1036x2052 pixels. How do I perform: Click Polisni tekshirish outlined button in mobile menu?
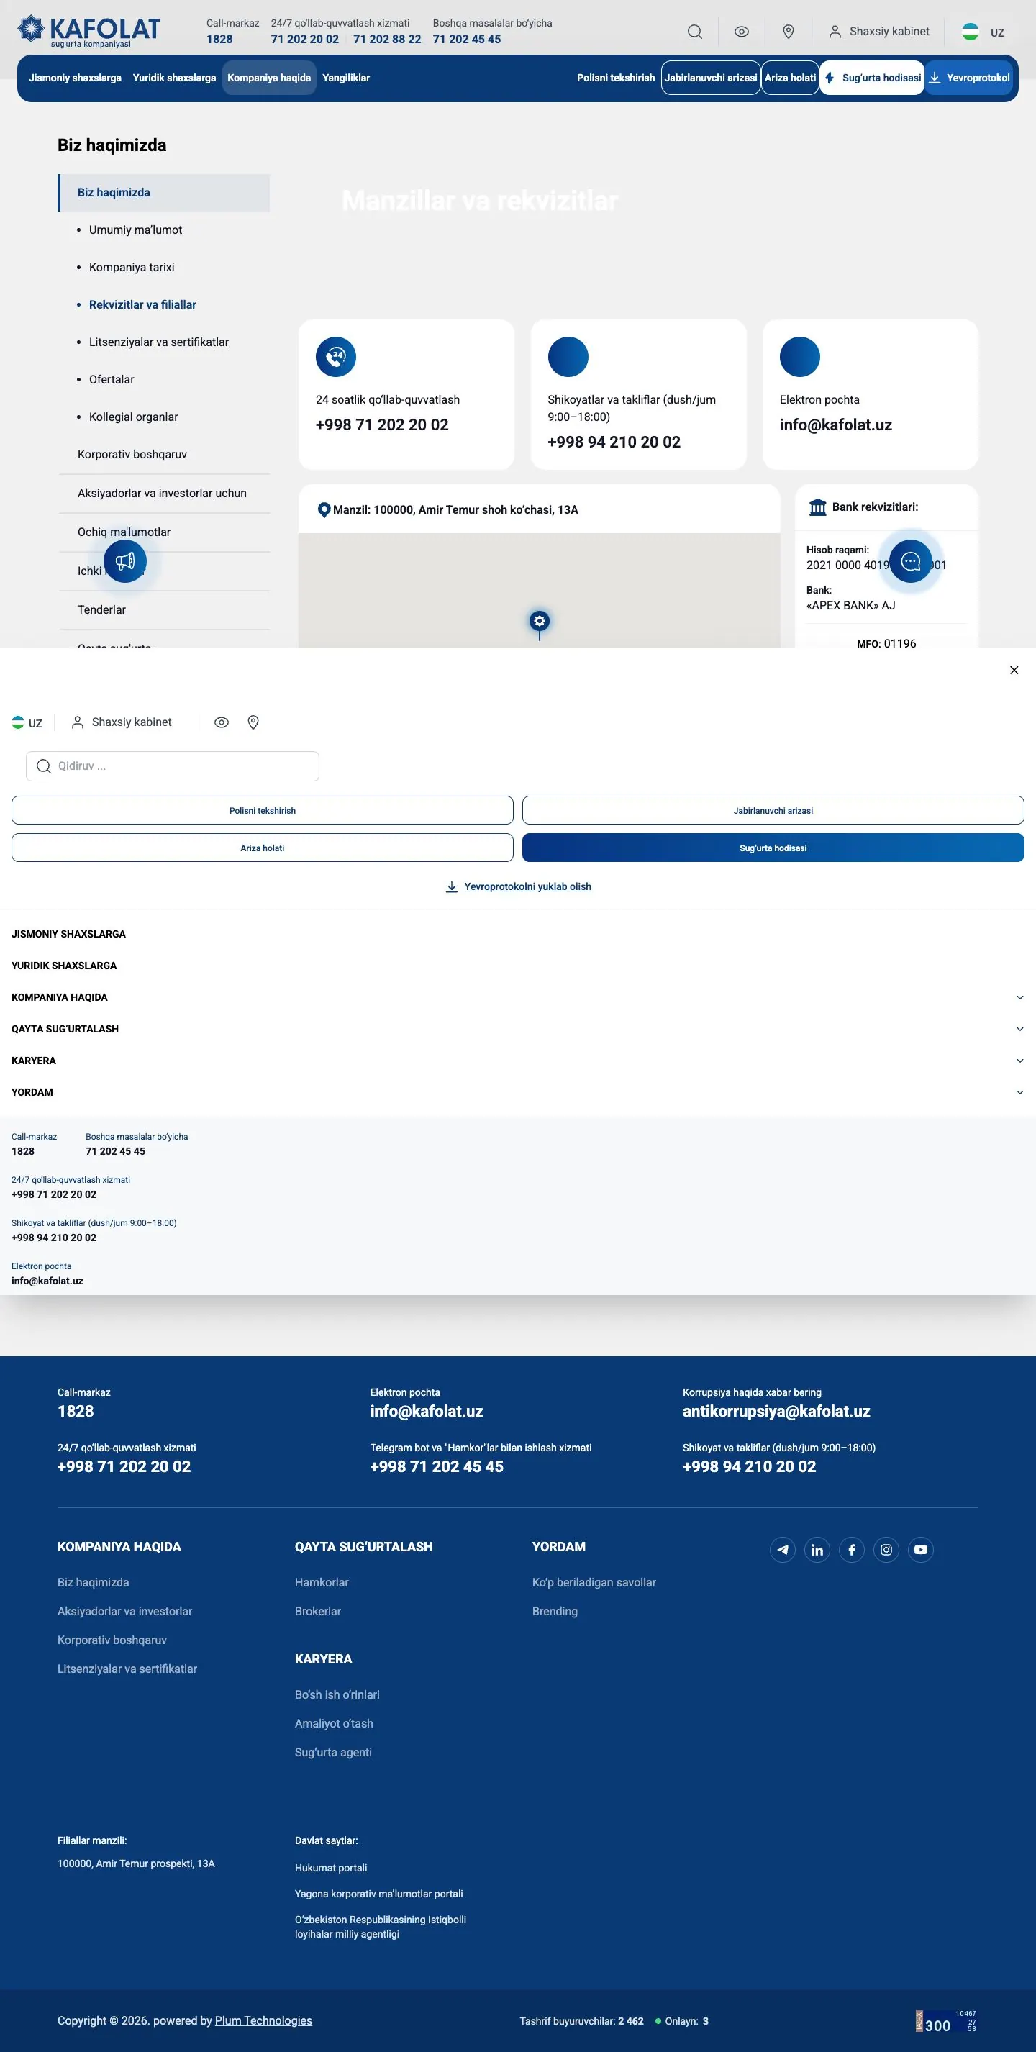tap(262, 810)
